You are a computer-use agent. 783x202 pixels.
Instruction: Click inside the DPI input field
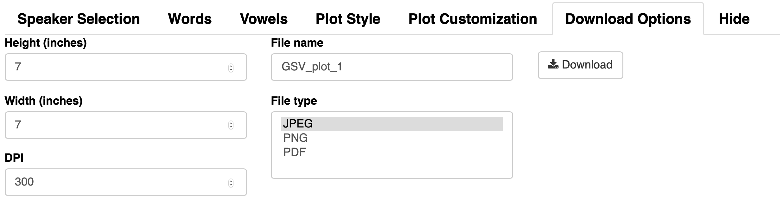[x=126, y=182]
